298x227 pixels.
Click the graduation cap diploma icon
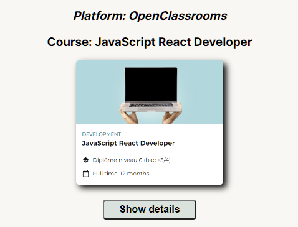pyautogui.click(x=86, y=160)
